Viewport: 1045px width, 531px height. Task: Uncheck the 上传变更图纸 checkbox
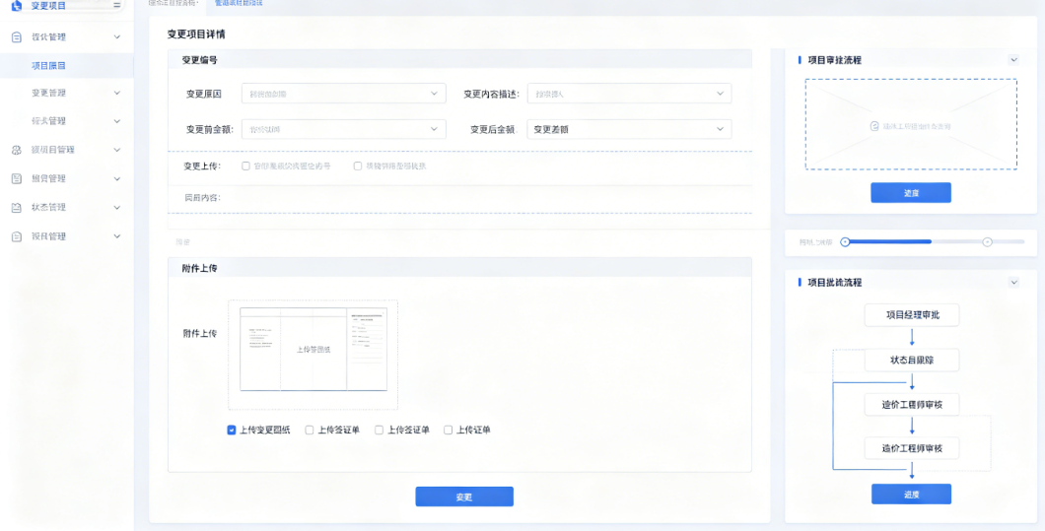point(232,431)
